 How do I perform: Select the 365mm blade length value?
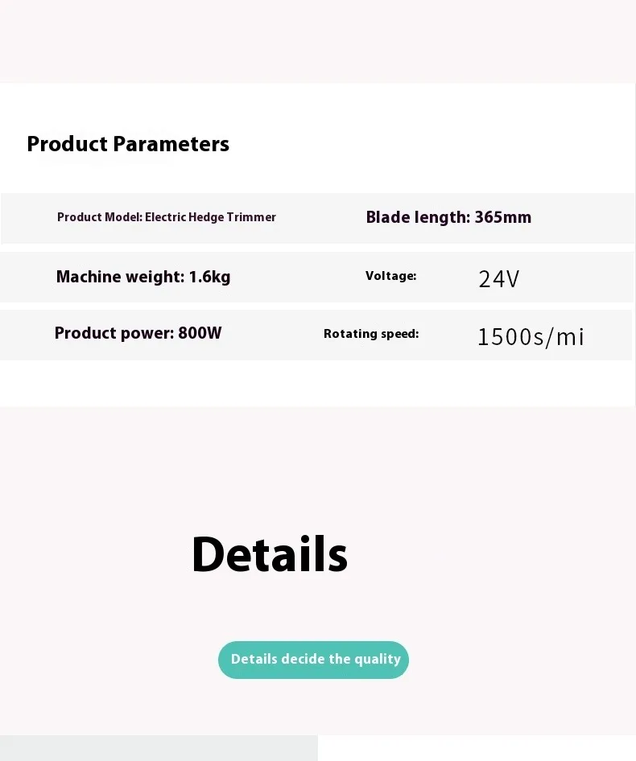pyautogui.click(x=503, y=217)
